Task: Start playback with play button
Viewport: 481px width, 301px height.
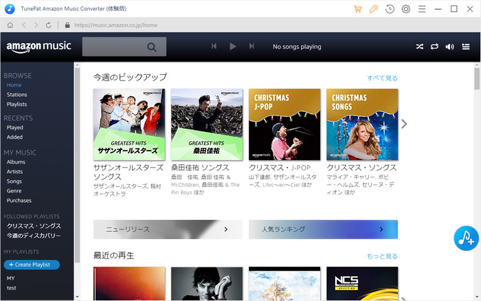Action: [x=233, y=46]
